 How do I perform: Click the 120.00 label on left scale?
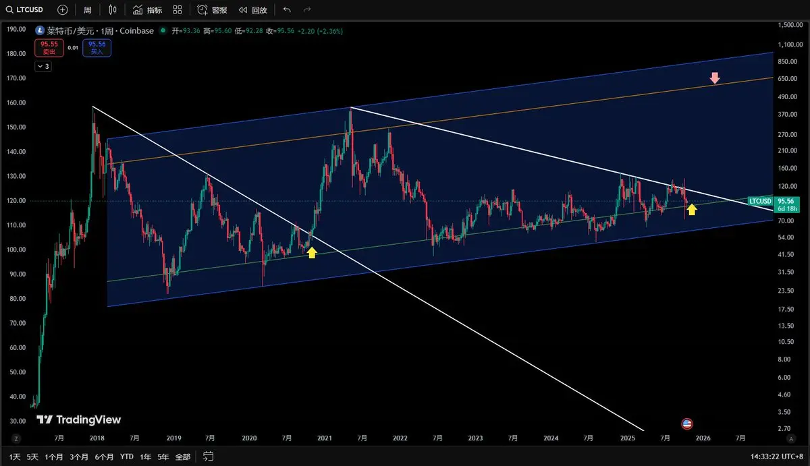[17, 201]
